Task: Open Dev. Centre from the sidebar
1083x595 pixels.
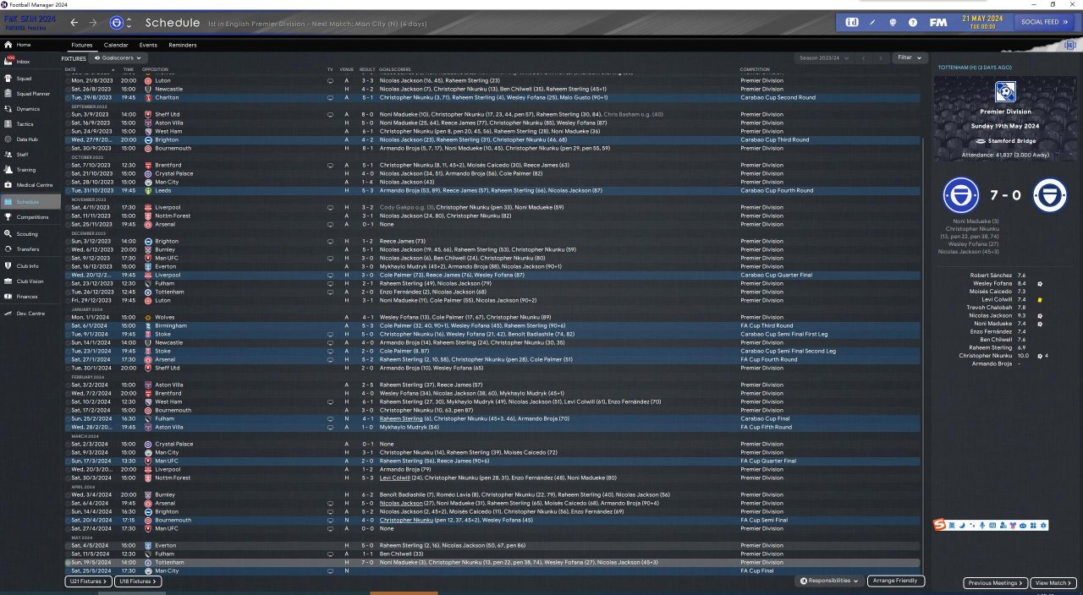Action: [30, 314]
